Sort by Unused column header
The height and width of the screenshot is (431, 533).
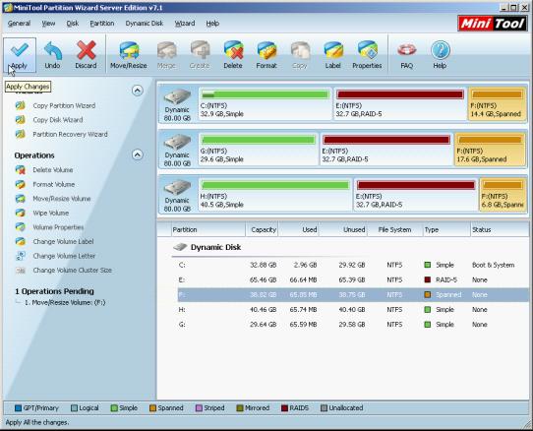click(x=343, y=230)
